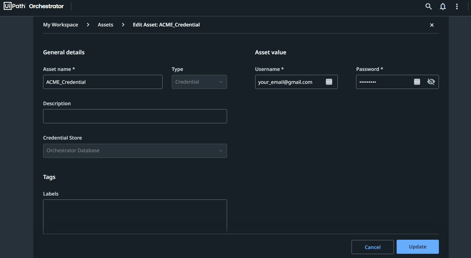
Task: Focus the empty Description field
Action: coord(135,116)
